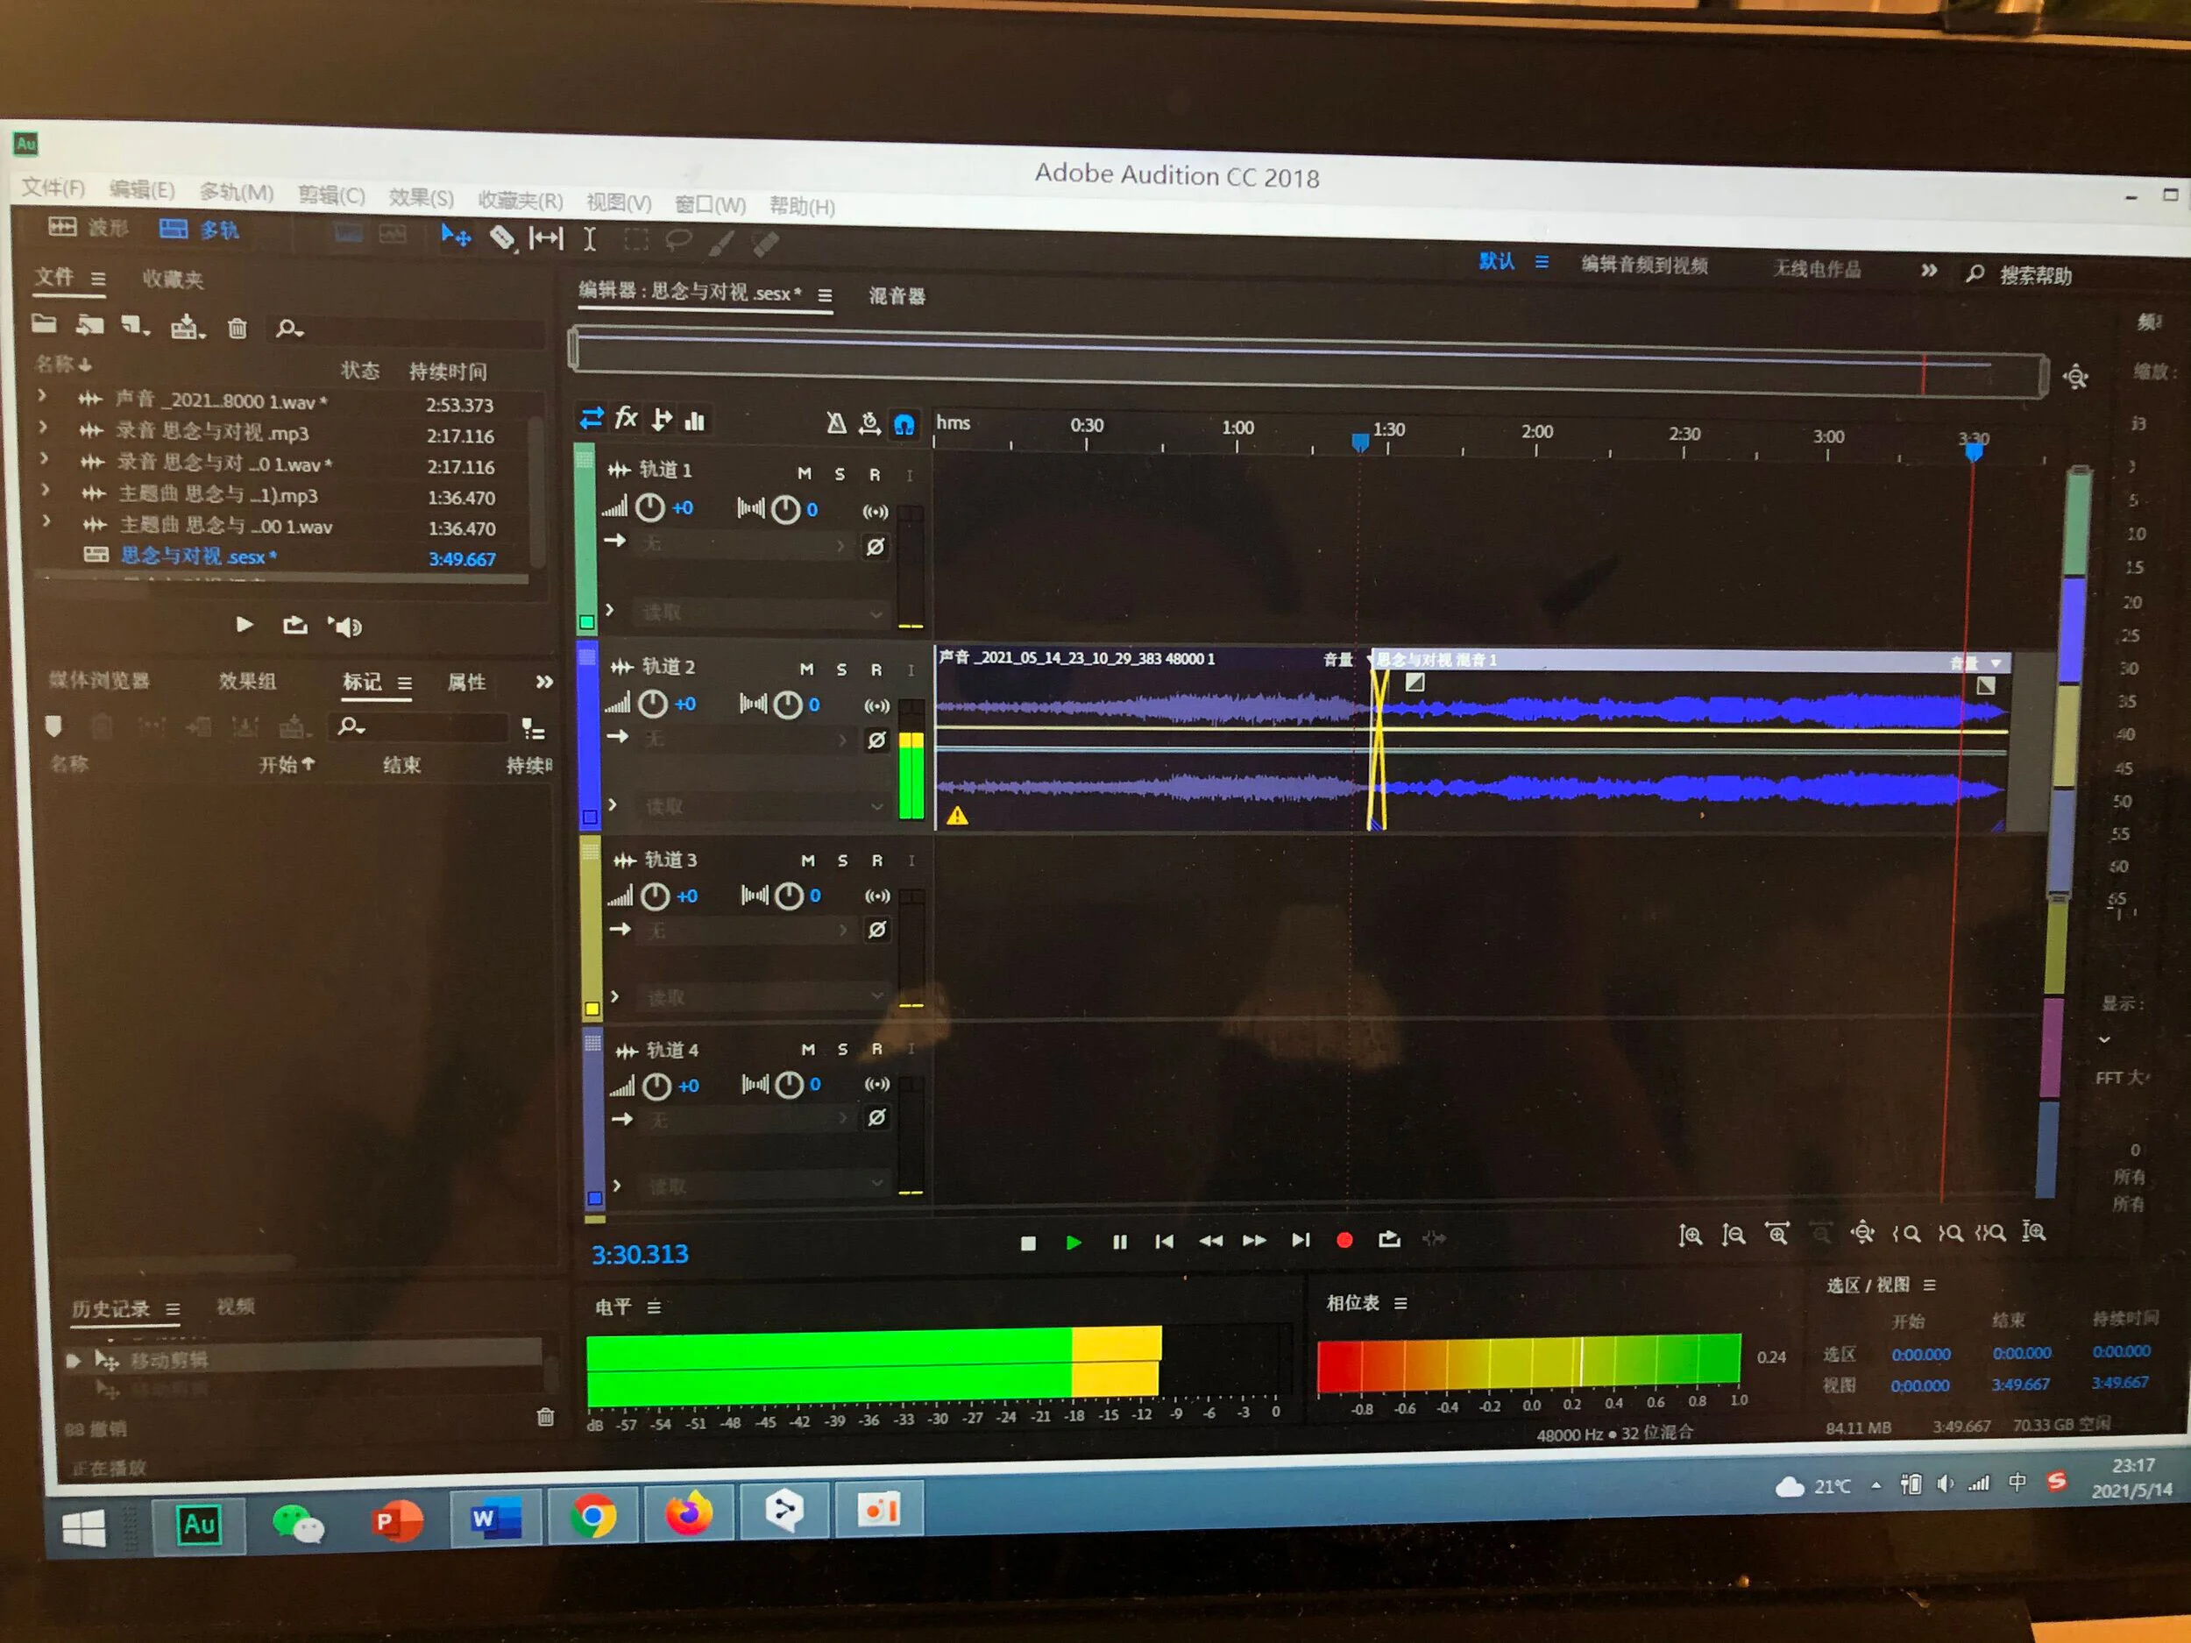Click the fx effects button above tracks
Screen dimensions: 2191x1643
626,419
